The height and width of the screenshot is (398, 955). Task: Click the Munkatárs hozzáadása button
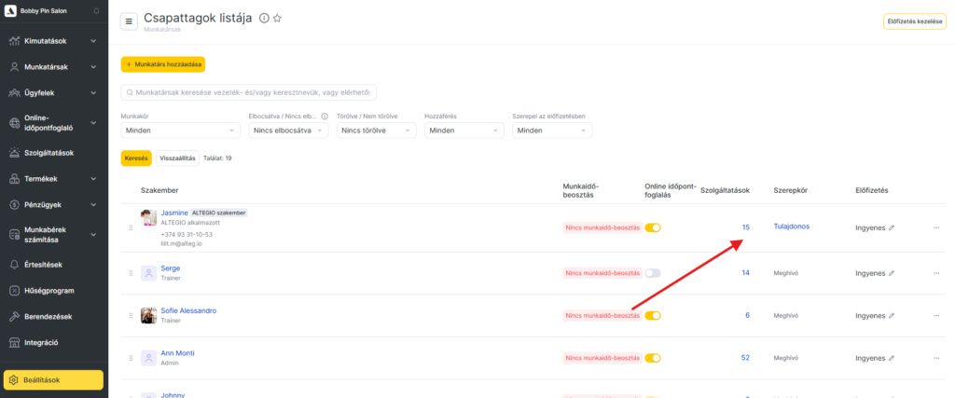pyautogui.click(x=162, y=64)
